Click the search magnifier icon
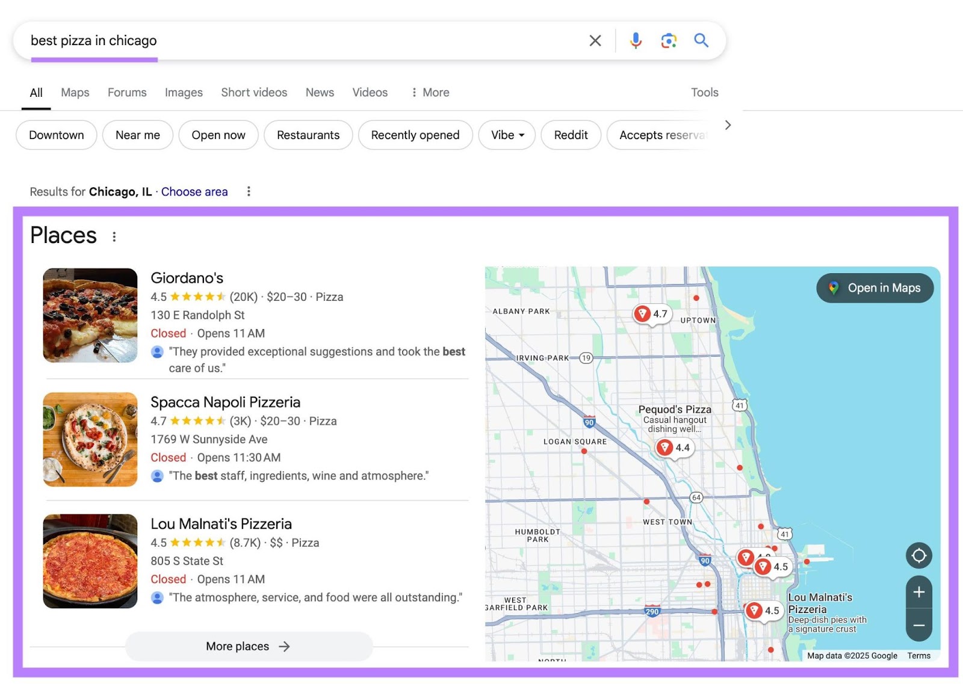 [701, 40]
